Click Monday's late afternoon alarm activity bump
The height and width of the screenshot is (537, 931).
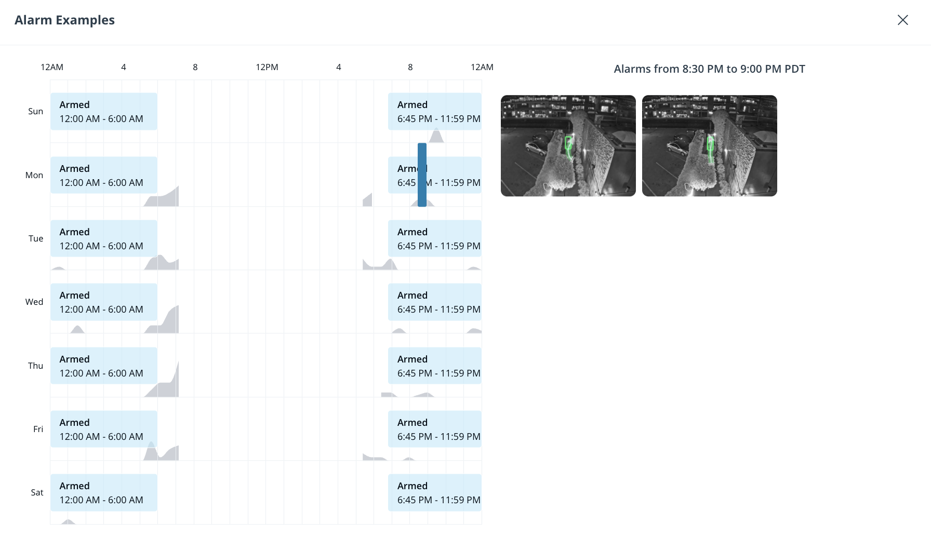pyautogui.click(x=368, y=200)
